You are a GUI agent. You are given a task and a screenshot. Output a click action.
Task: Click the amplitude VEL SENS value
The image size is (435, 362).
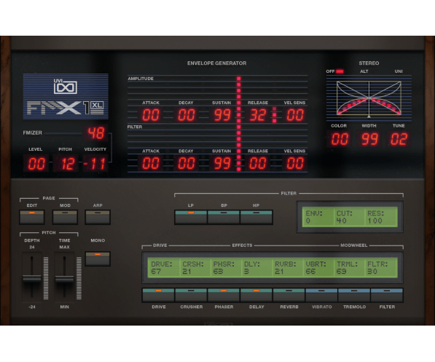294,115
